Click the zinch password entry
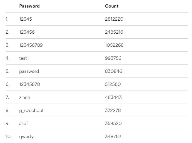 25,97
